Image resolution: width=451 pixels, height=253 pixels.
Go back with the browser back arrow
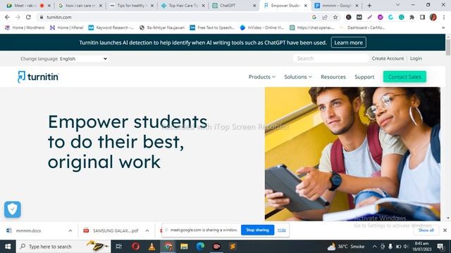(7, 17)
